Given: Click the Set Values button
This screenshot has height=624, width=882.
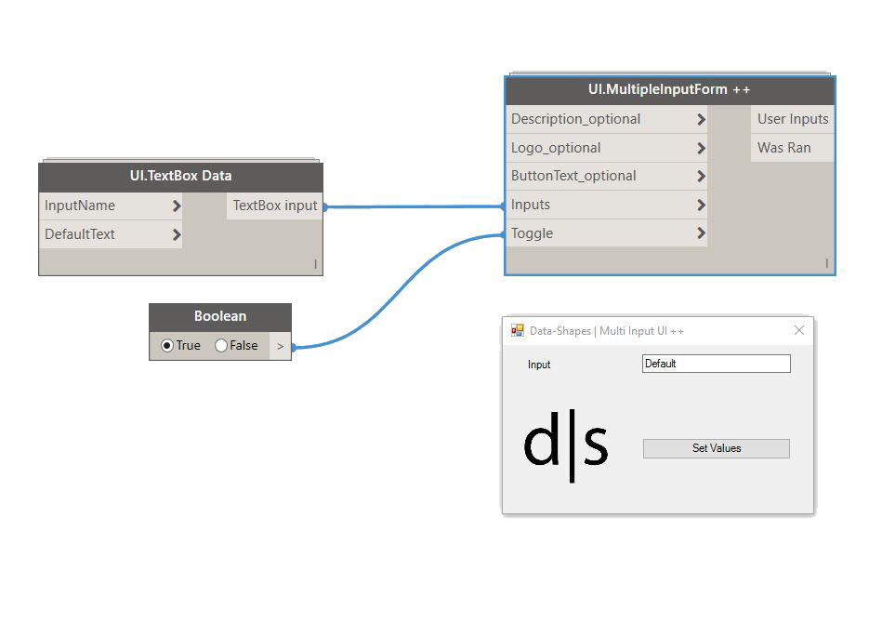Looking at the screenshot, I should point(716,448).
